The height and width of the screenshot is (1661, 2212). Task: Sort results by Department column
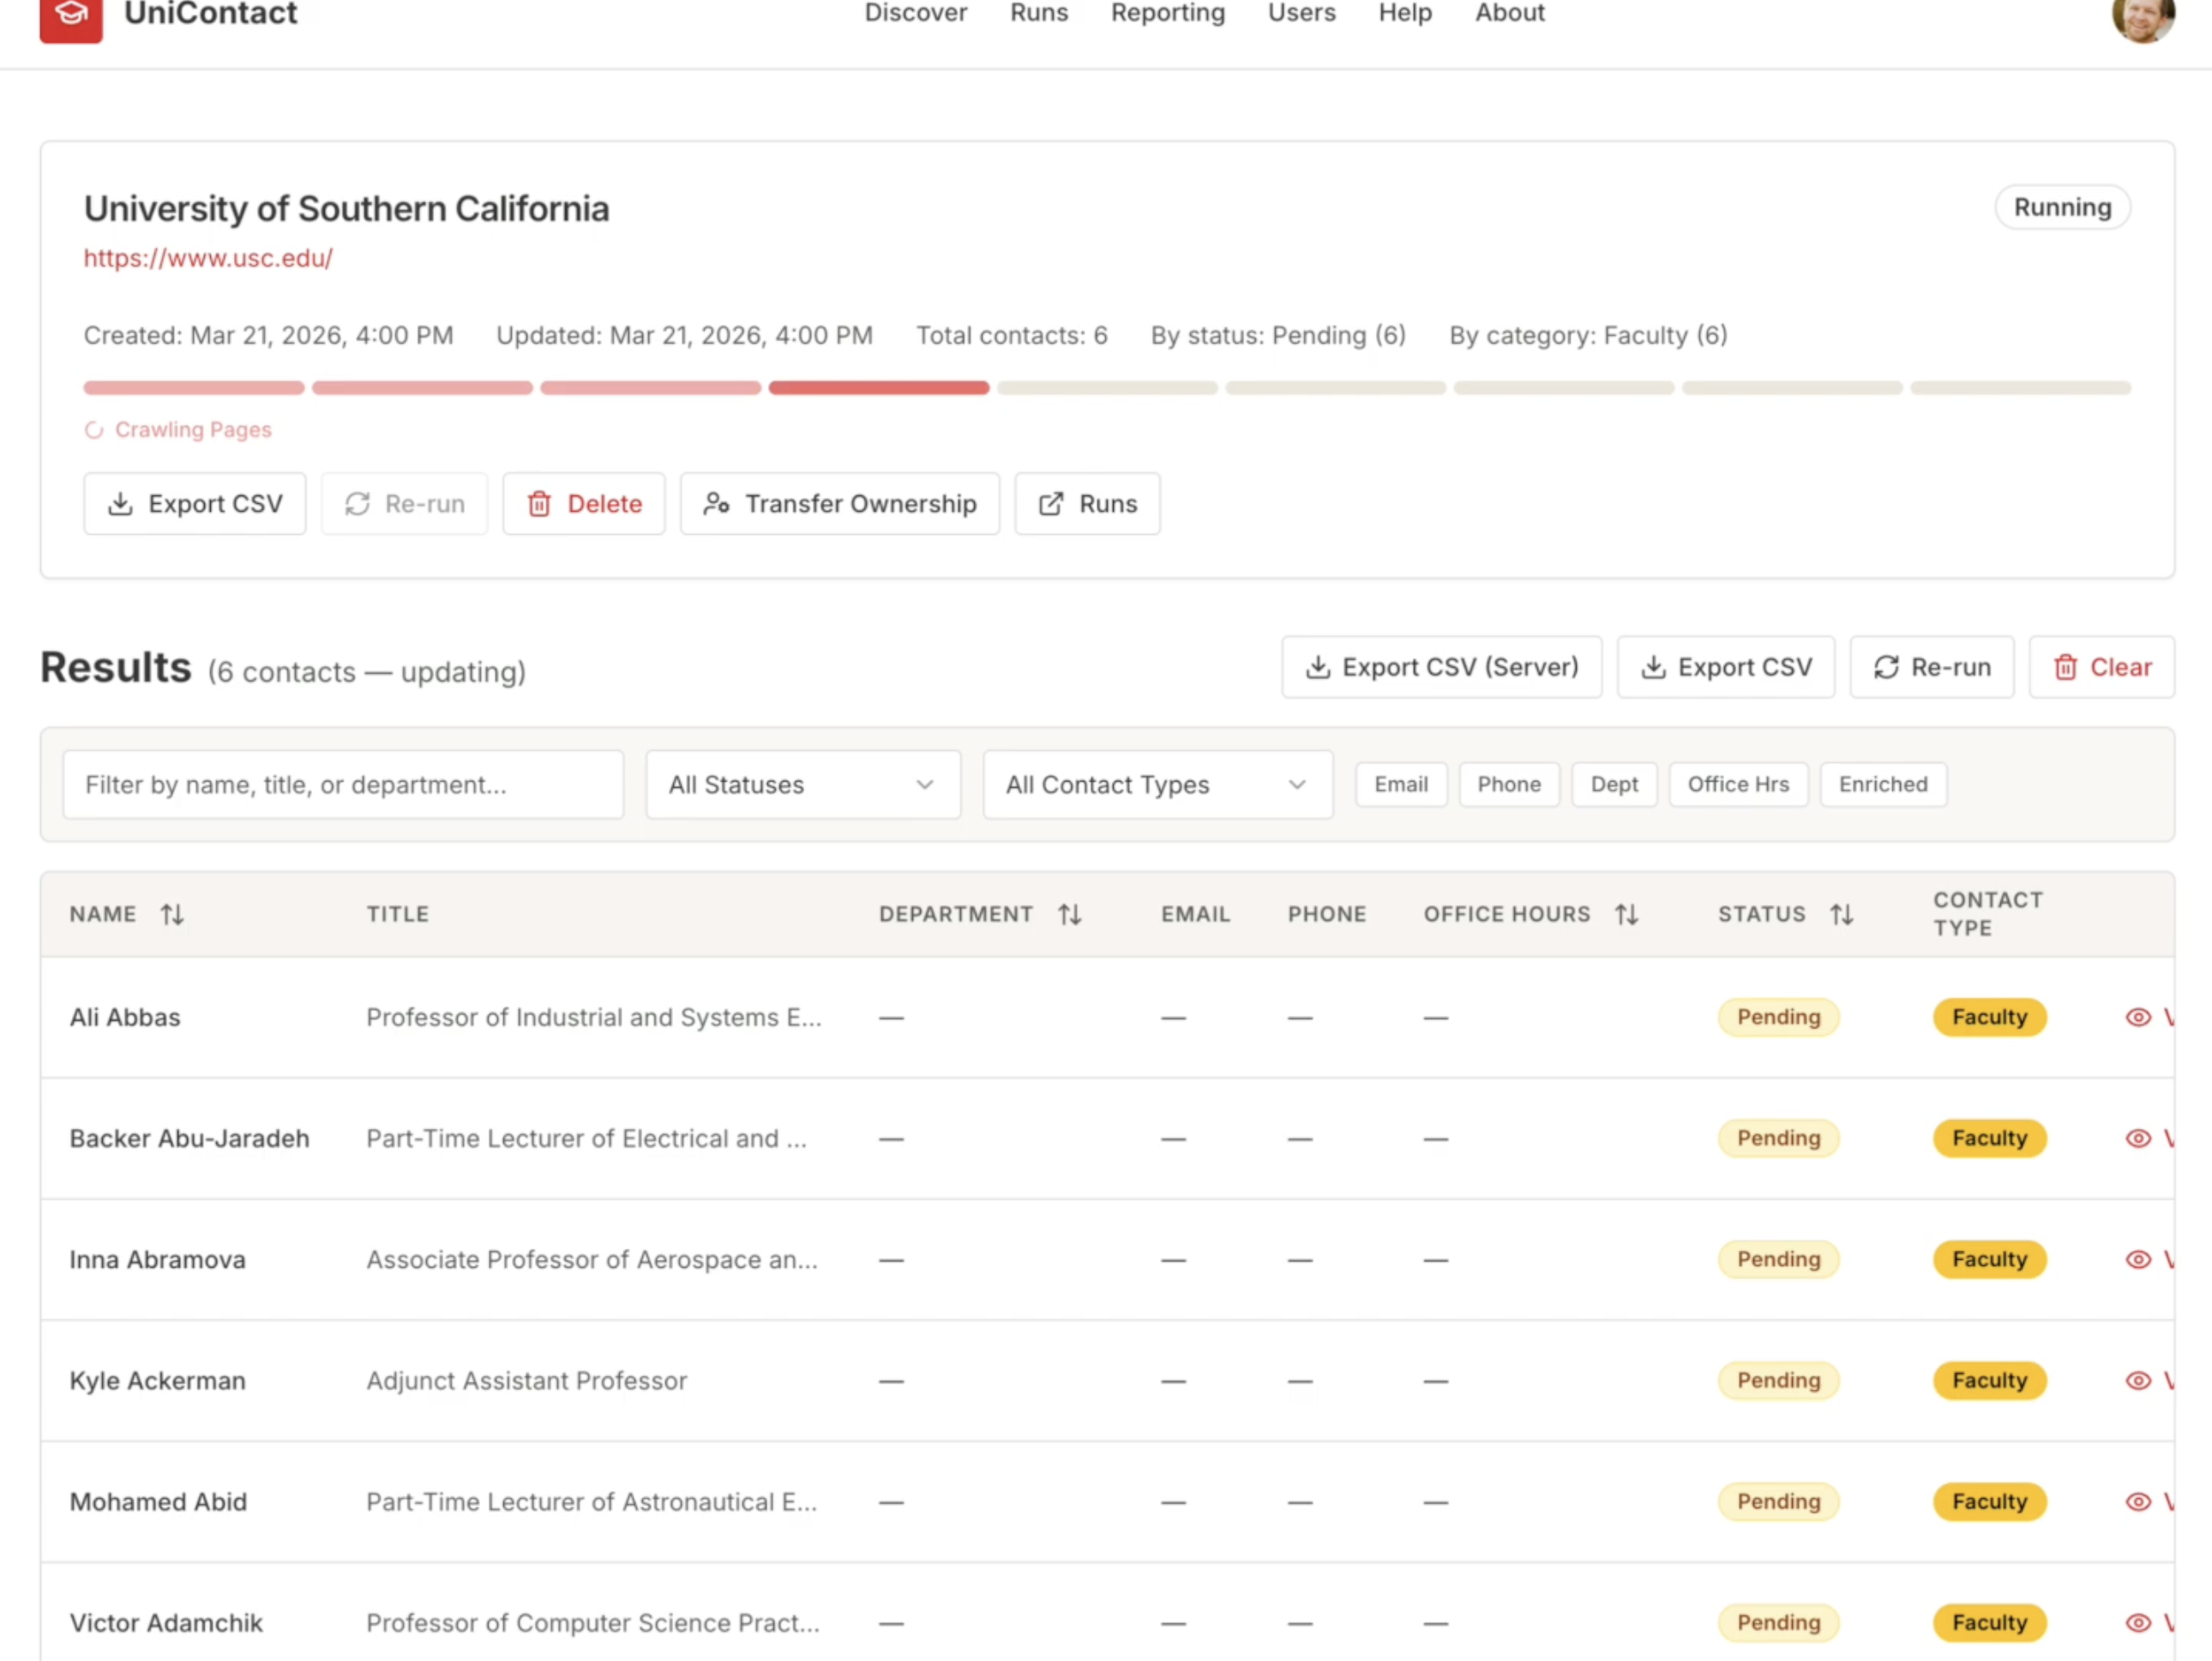click(1070, 914)
